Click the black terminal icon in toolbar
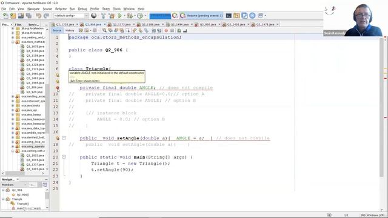The height and width of the screenshot is (218, 388). coord(229,16)
